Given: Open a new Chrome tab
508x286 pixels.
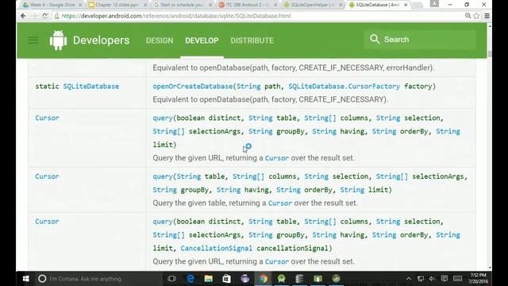Looking at the screenshot, I should (x=418, y=5).
